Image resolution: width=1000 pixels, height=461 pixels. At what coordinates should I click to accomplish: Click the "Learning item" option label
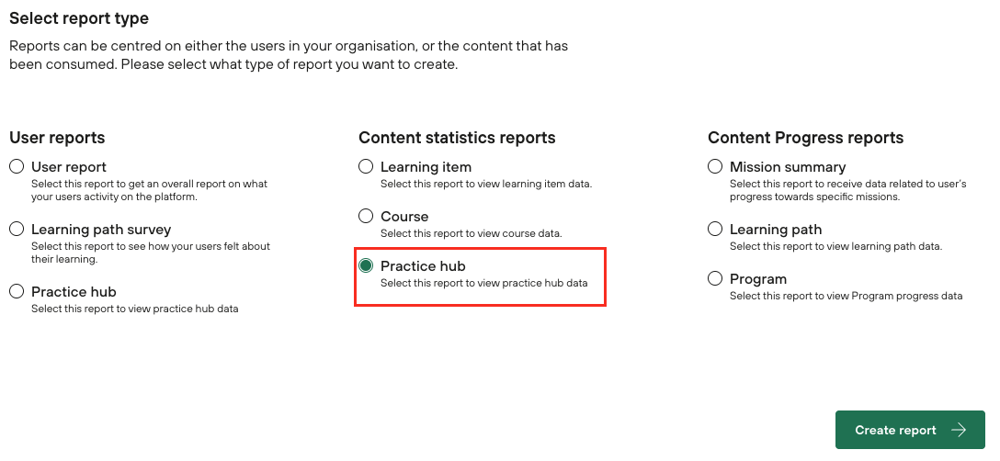(x=426, y=167)
